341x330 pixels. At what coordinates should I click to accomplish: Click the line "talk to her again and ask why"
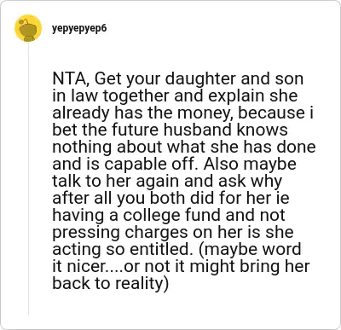click(x=167, y=182)
